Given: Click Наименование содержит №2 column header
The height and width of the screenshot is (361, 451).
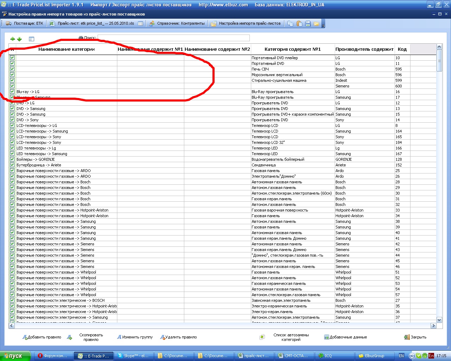Looking at the screenshot, I should (217, 49).
